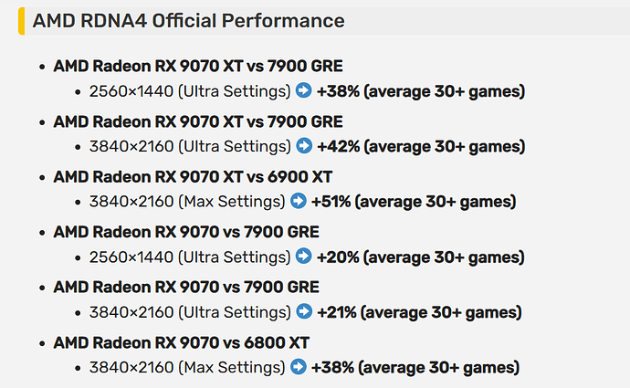Click the arrow icon in the 9070 XT 2560×1440 row
630x388 pixels.
pyautogui.click(x=303, y=91)
